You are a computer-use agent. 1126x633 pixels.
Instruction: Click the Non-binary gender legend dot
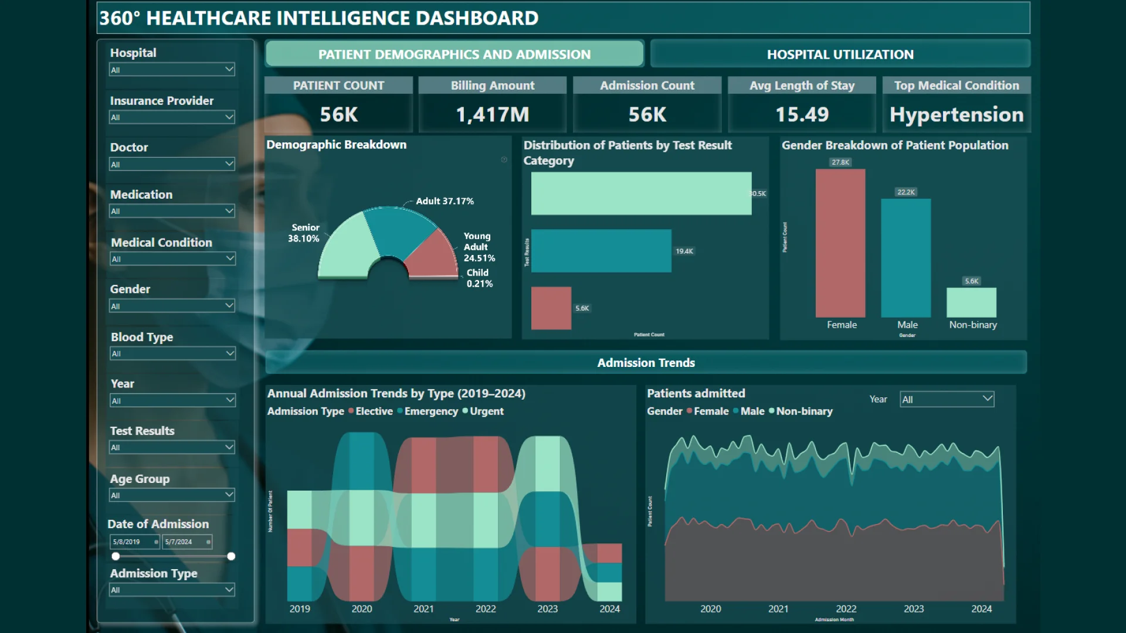(772, 411)
